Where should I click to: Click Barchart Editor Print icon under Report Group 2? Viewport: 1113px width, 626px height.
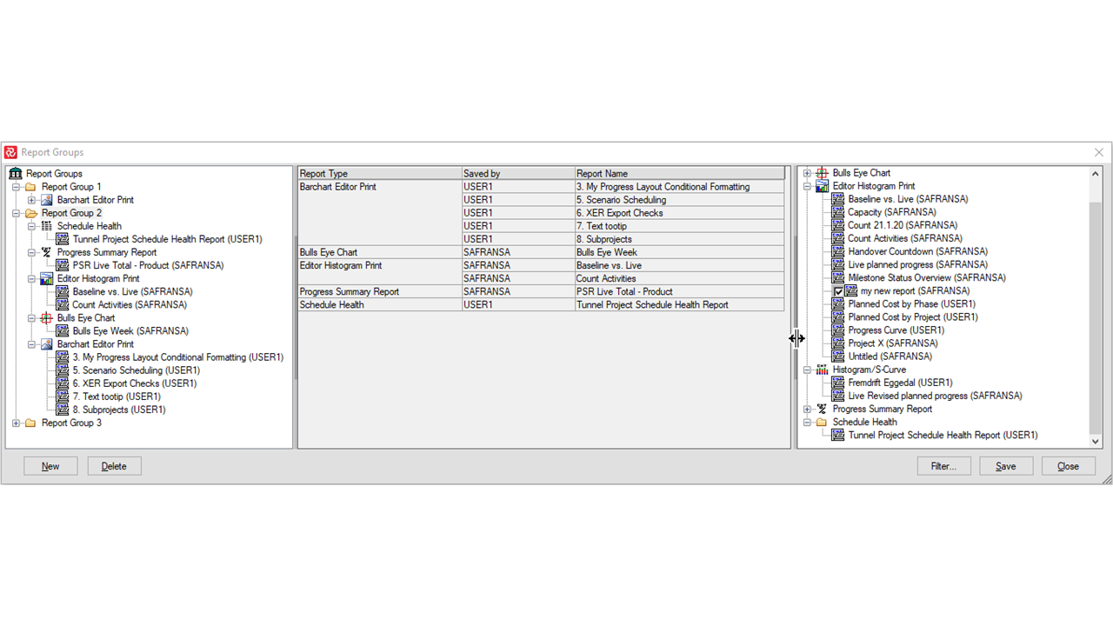click(x=47, y=344)
